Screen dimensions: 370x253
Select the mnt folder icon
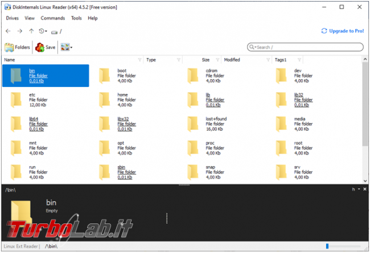(x=16, y=148)
